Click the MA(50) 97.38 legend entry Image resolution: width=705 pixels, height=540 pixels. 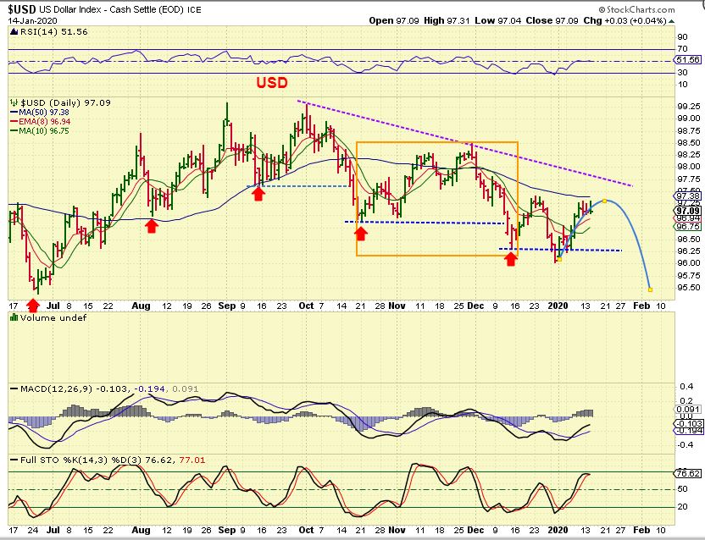[x=40, y=113]
